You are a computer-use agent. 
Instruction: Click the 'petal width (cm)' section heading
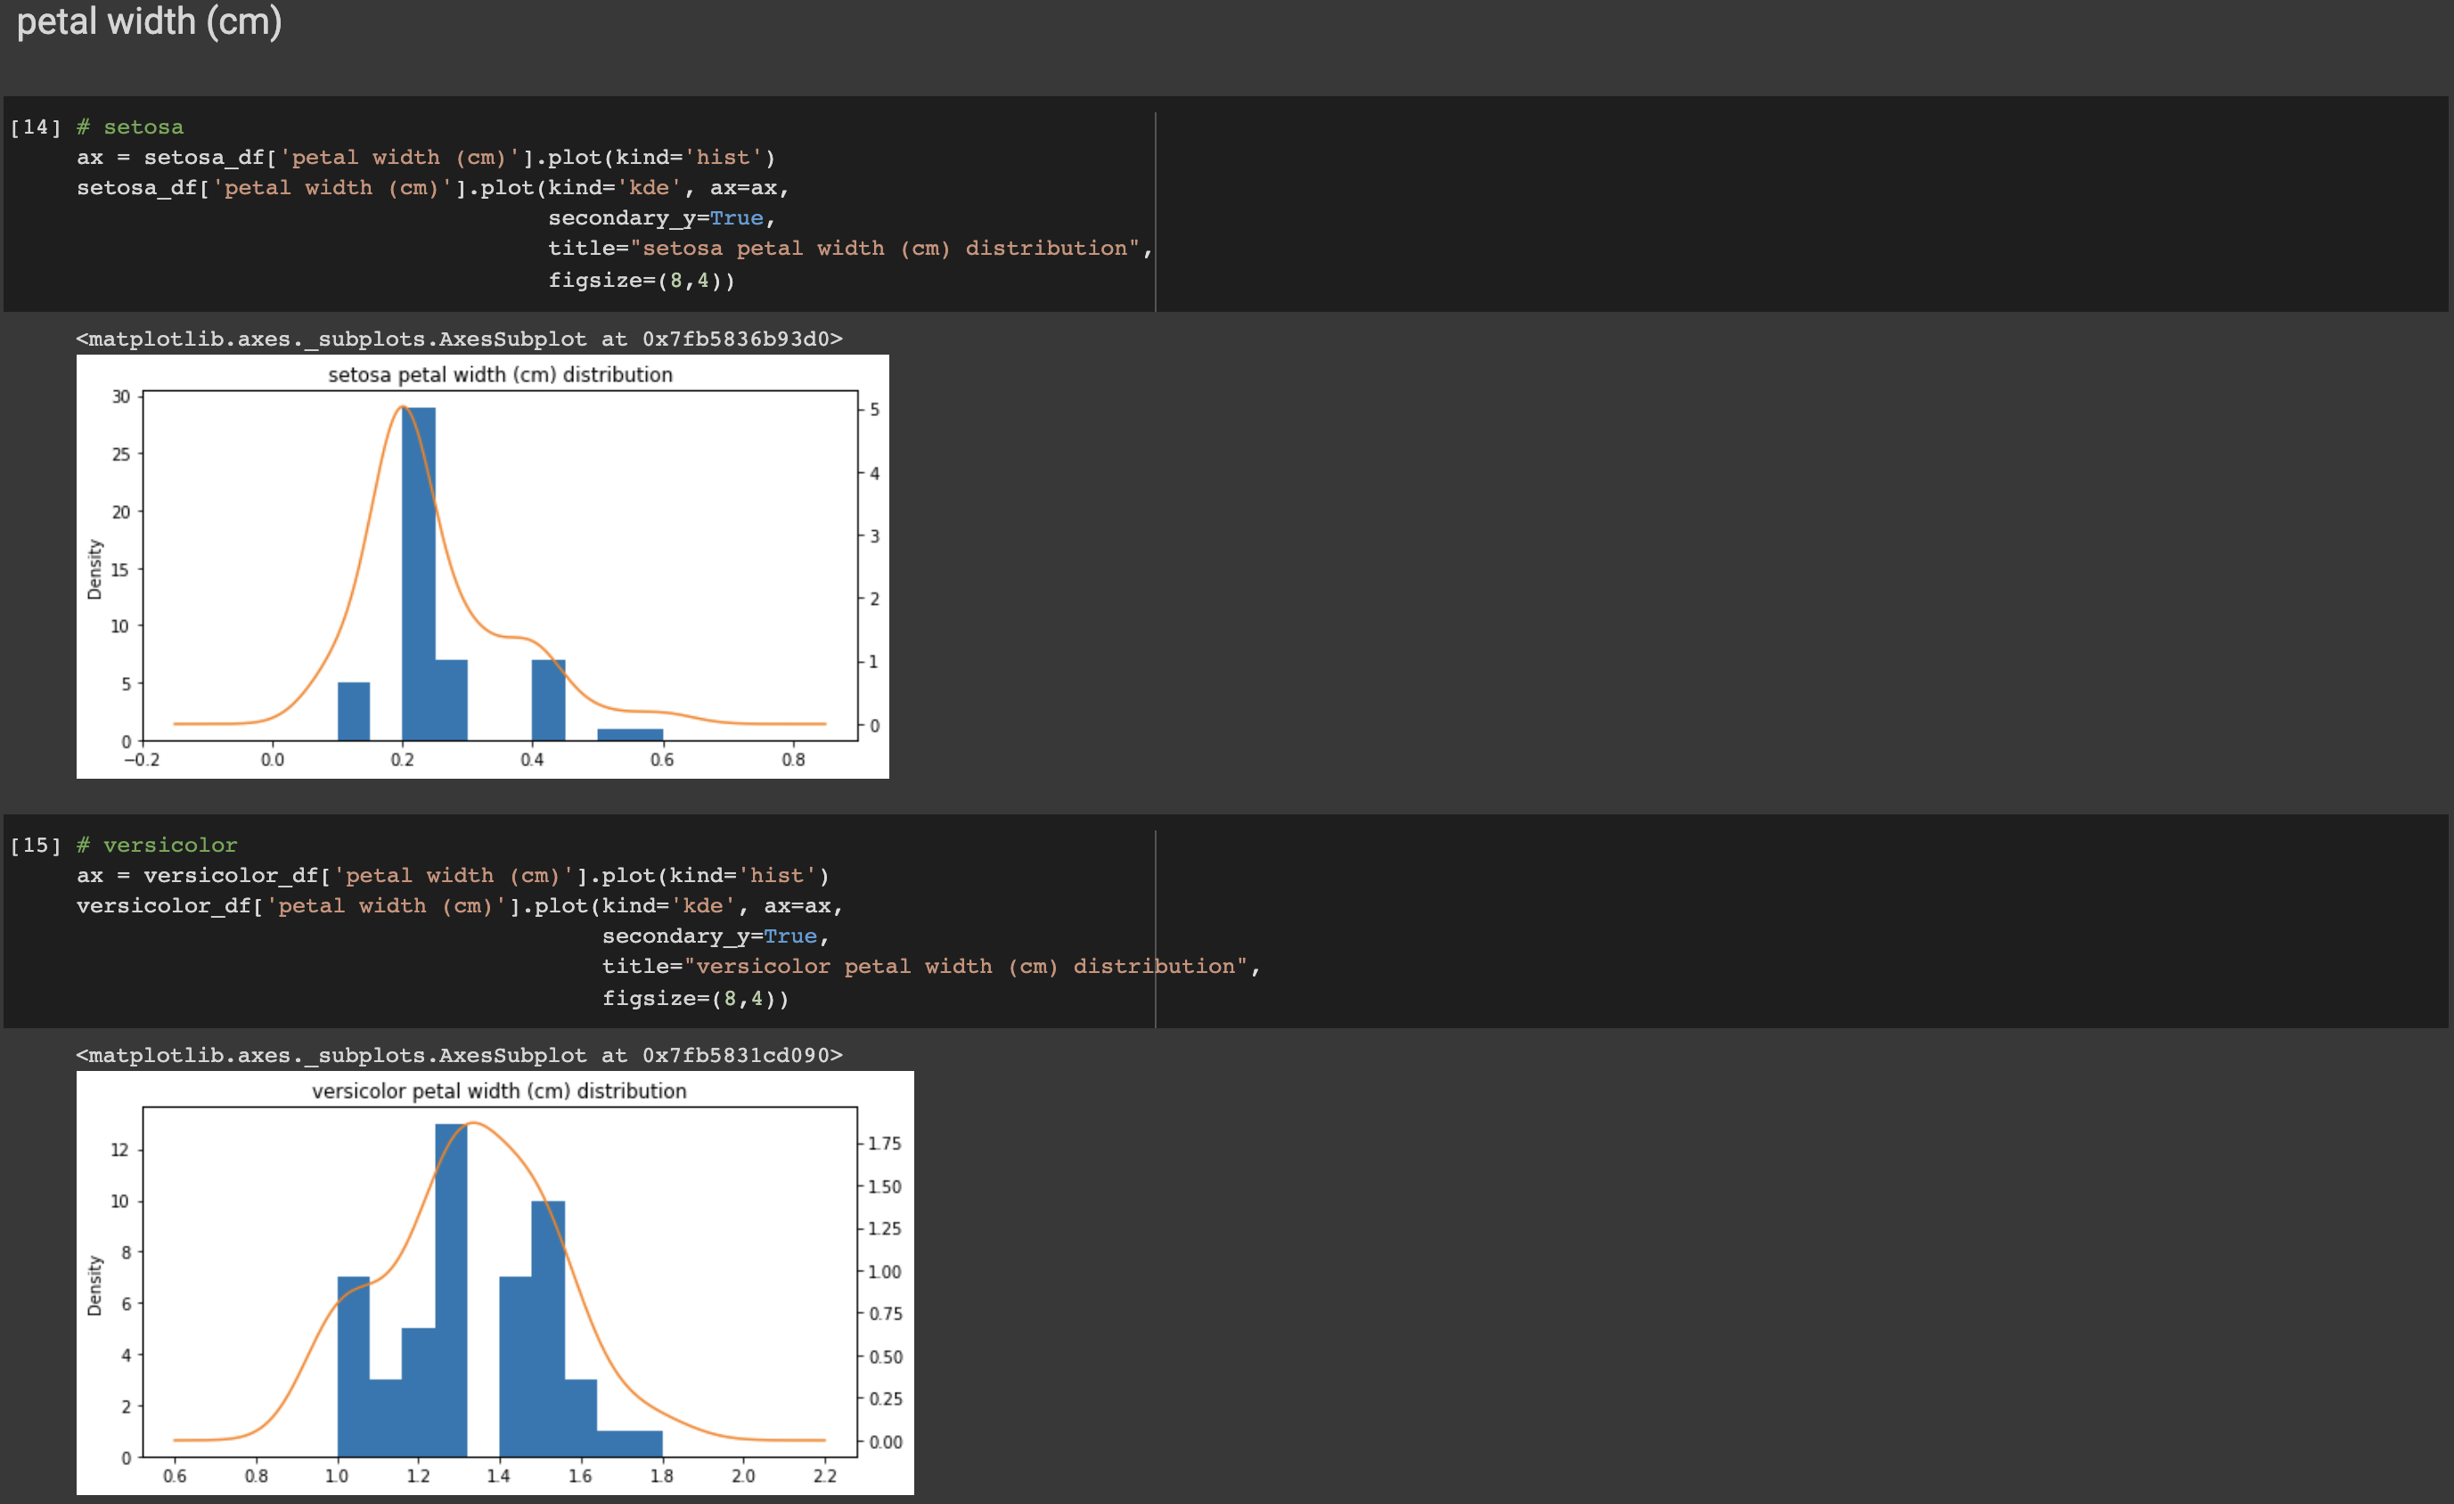coord(150,22)
